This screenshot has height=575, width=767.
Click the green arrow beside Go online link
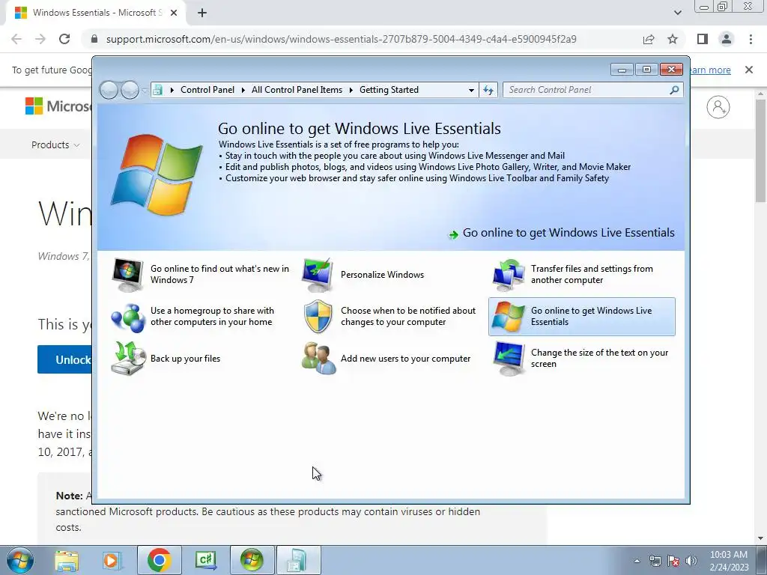[x=453, y=234]
